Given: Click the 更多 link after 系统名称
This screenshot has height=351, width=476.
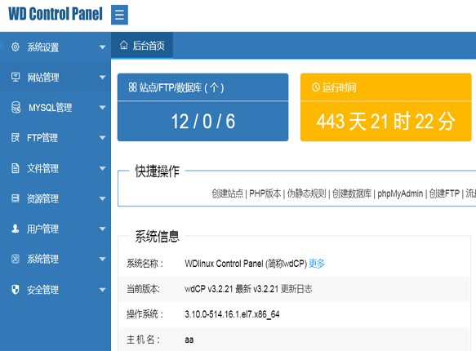Looking at the screenshot, I should 317,264.
